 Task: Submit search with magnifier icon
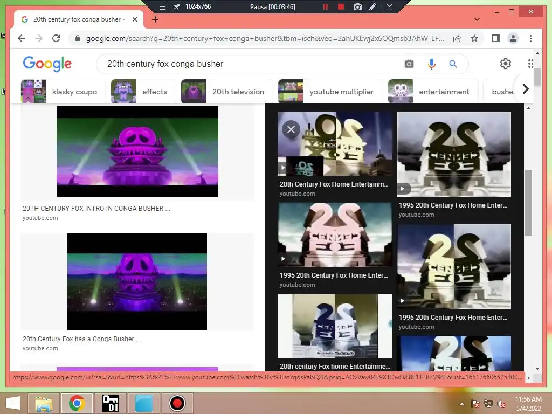pyautogui.click(x=453, y=64)
